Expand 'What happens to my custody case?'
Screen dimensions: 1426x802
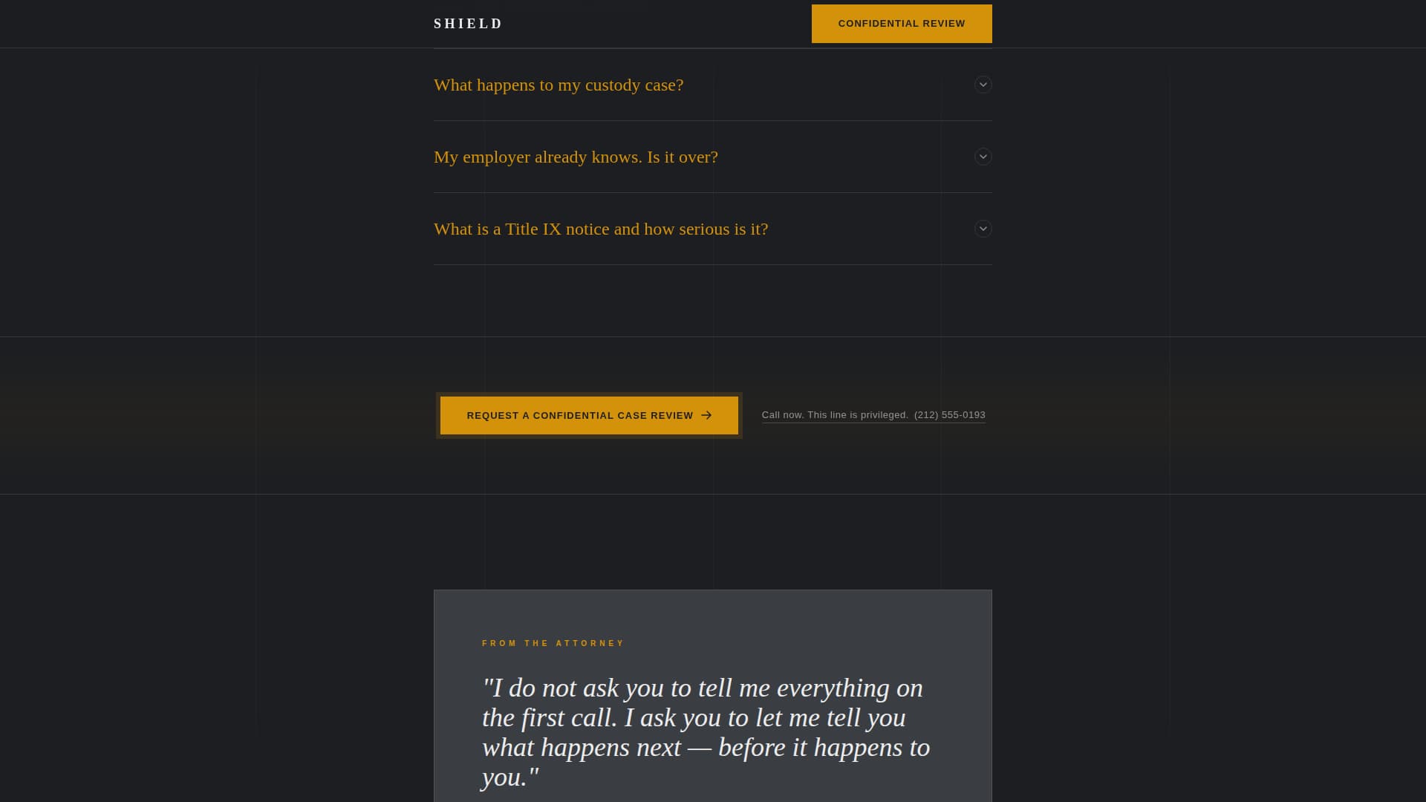[x=559, y=85]
